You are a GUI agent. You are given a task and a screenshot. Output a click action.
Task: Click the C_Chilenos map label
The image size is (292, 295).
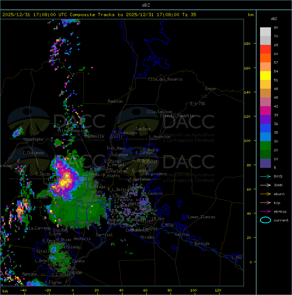click(x=33, y=152)
